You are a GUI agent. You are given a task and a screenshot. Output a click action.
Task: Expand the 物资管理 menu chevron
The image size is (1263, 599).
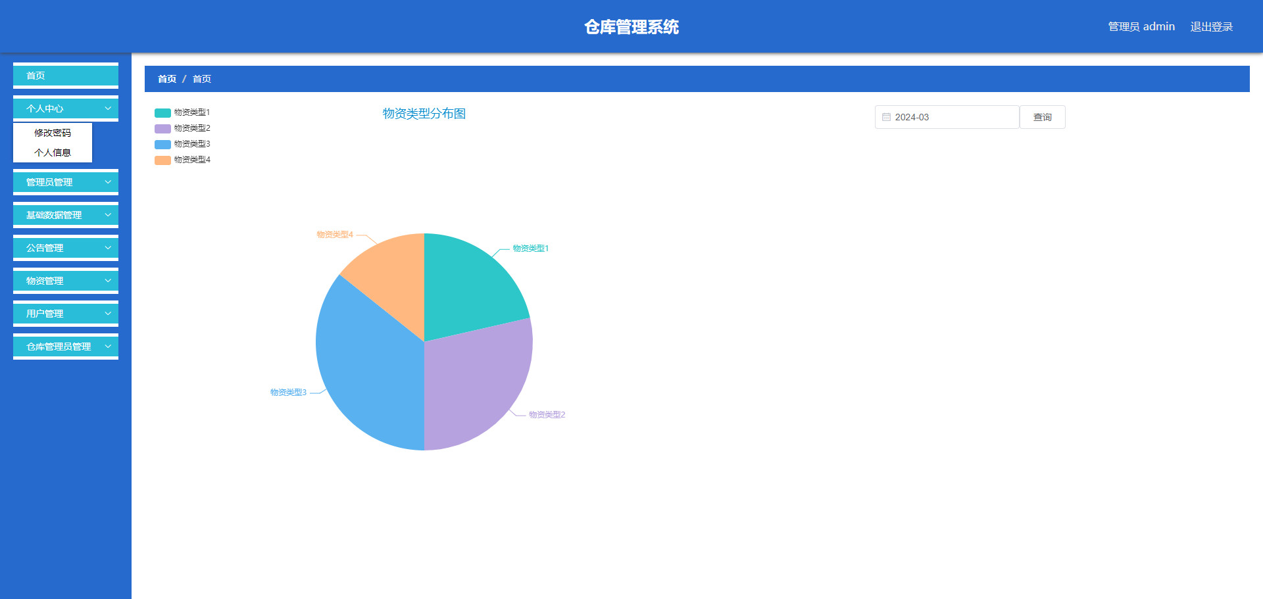(108, 281)
